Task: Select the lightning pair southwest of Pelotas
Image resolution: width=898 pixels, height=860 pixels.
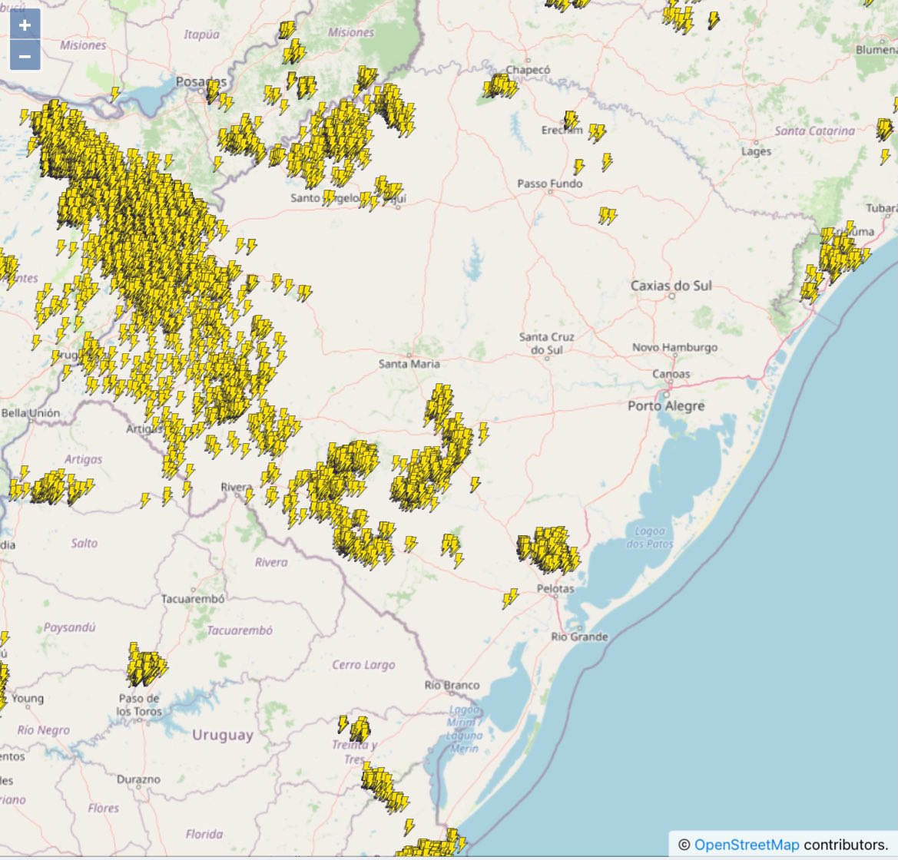Action: [510, 597]
